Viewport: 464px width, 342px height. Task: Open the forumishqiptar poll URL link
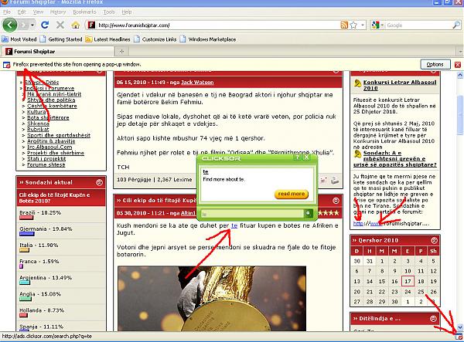(391, 224)
